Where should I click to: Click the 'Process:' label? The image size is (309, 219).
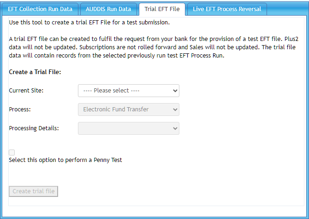point(20,109)
